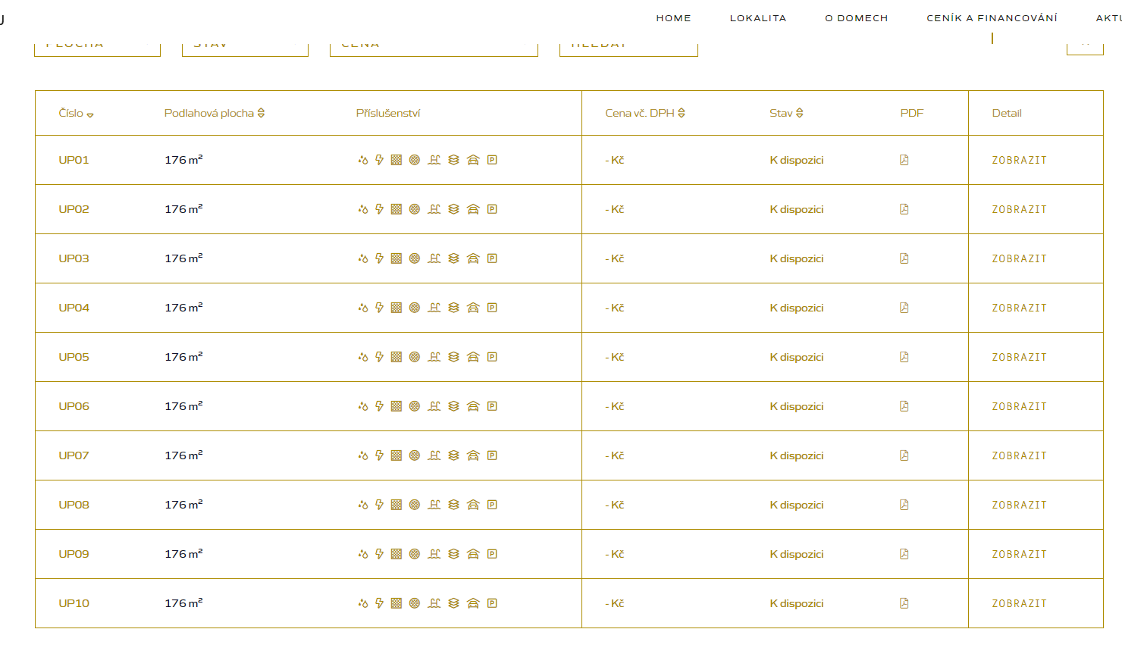Viewport: 1122px width, 651px height.
Task: Open the PDF file icon for UP07
Action: click(x=904, y=455)
